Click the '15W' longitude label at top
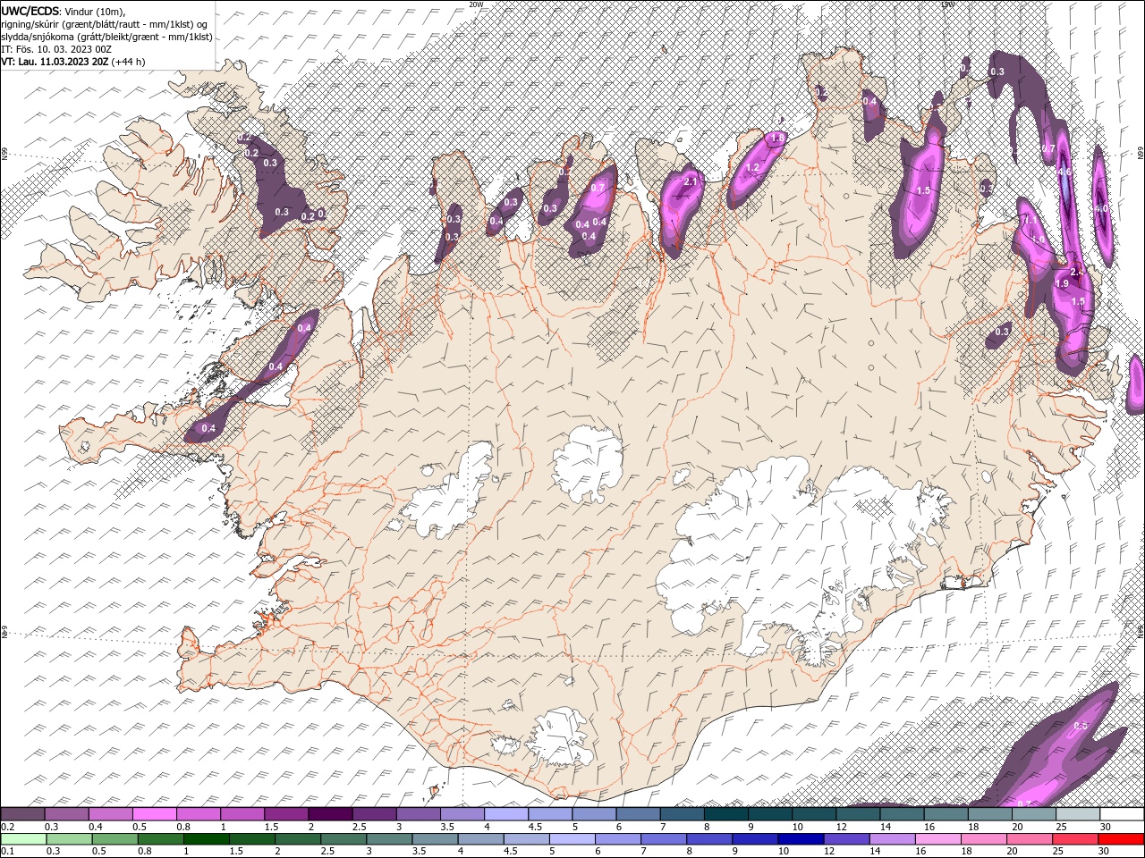The image size is (1145, 858). pyautogui.click(x=947, y=4)
